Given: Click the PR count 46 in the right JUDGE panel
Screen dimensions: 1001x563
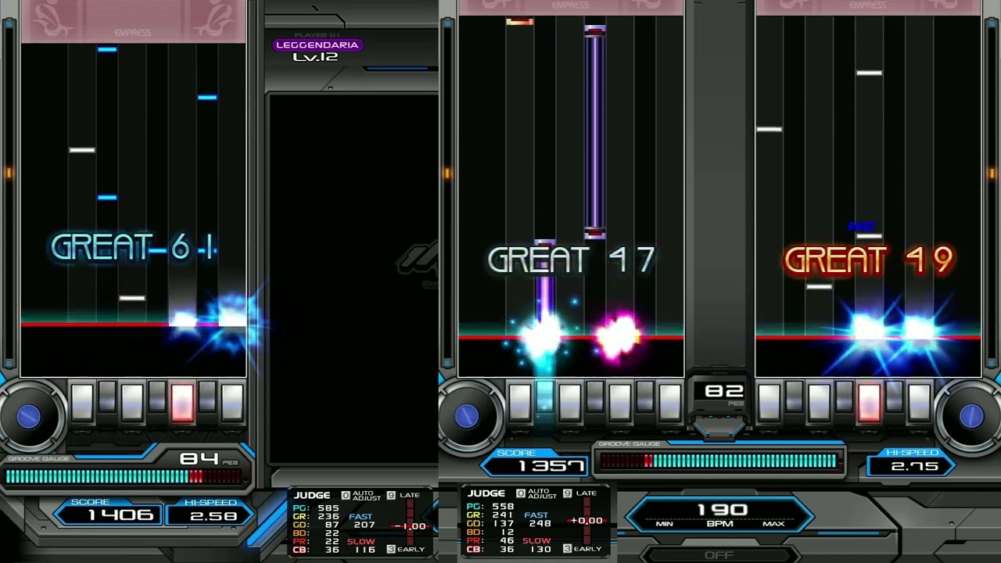Looking at the screenshot, I should (508, 540).
